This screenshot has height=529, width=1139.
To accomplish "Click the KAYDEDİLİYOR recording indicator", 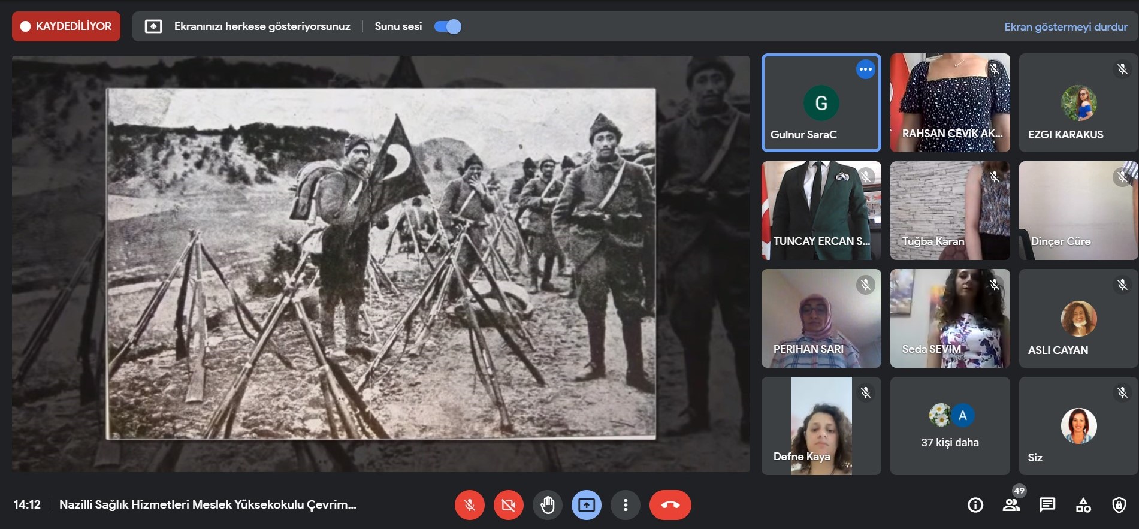I will pyautogui.click(x=66, y=26).
